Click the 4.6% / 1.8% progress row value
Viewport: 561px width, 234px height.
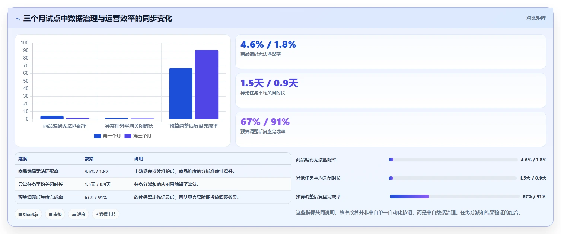533,160
